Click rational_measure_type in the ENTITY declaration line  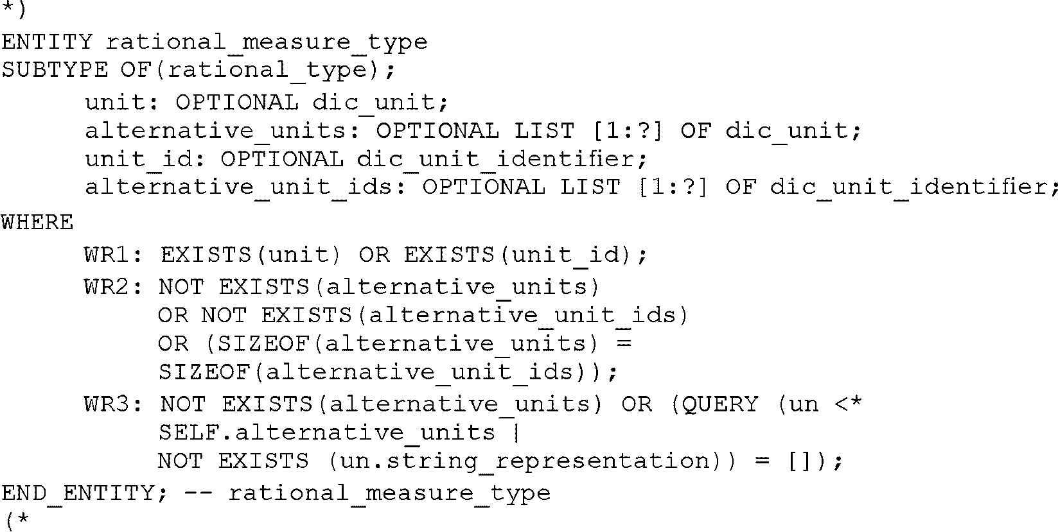pyautogui.click(x=267, y=42)
